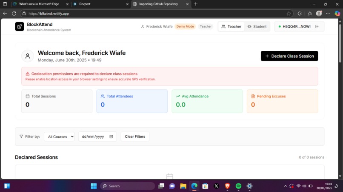
Task: Reload the page with refresh icon
Action: (x=14, y=14)
